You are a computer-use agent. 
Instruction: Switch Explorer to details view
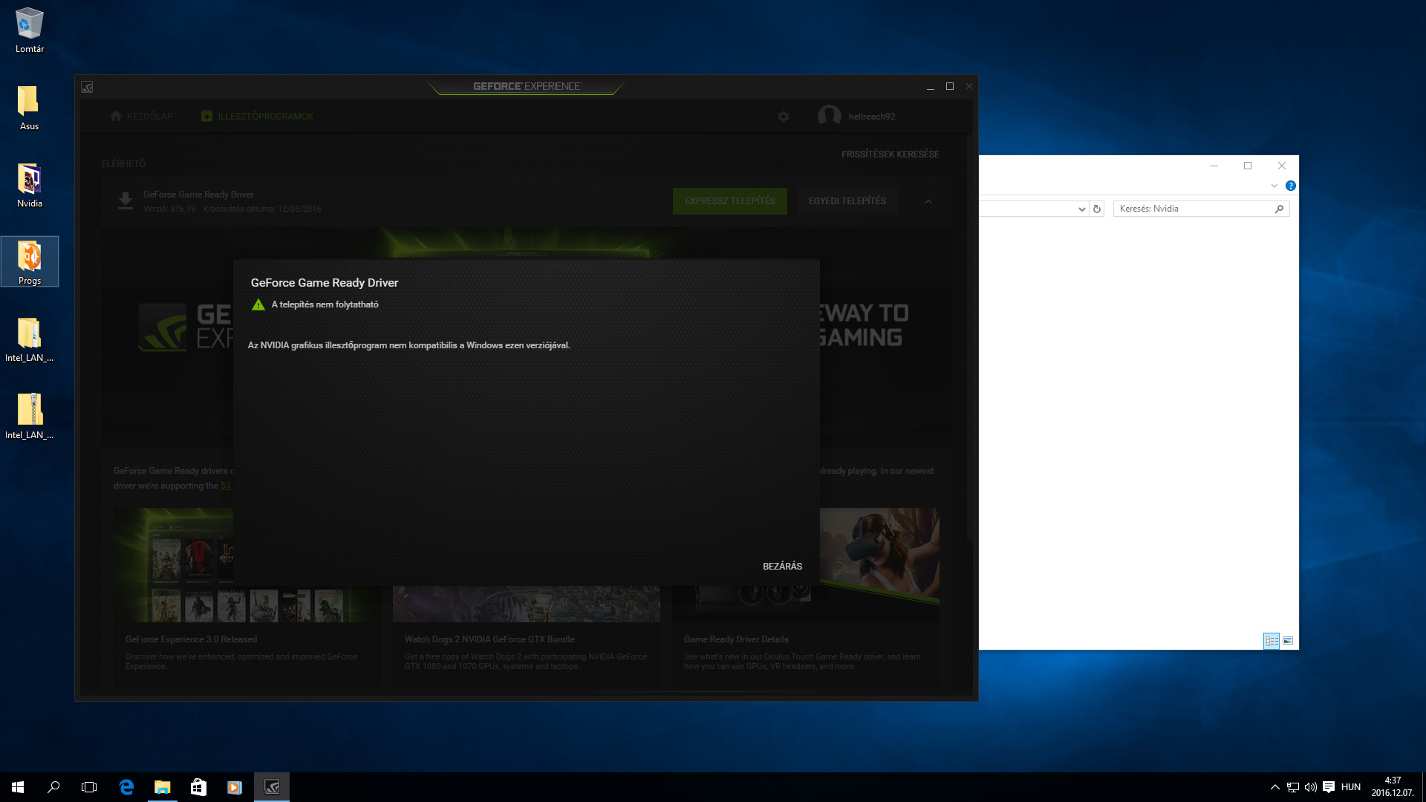1272,640
